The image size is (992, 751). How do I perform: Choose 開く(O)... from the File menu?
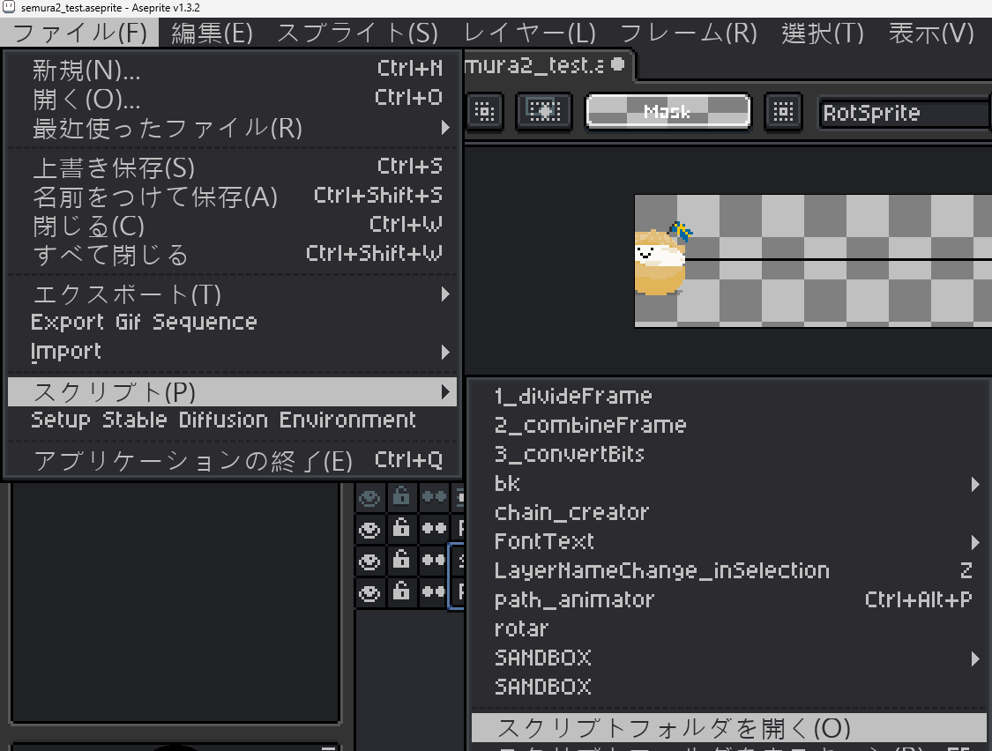pos(232,99)
